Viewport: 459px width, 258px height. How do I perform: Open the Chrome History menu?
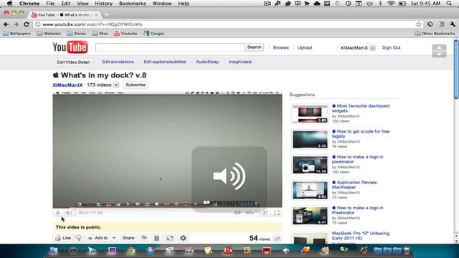coord(103,4)
